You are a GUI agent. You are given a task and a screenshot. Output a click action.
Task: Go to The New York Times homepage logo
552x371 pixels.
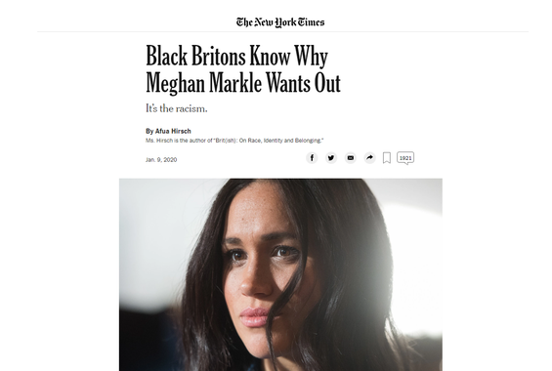click(280, 22)
